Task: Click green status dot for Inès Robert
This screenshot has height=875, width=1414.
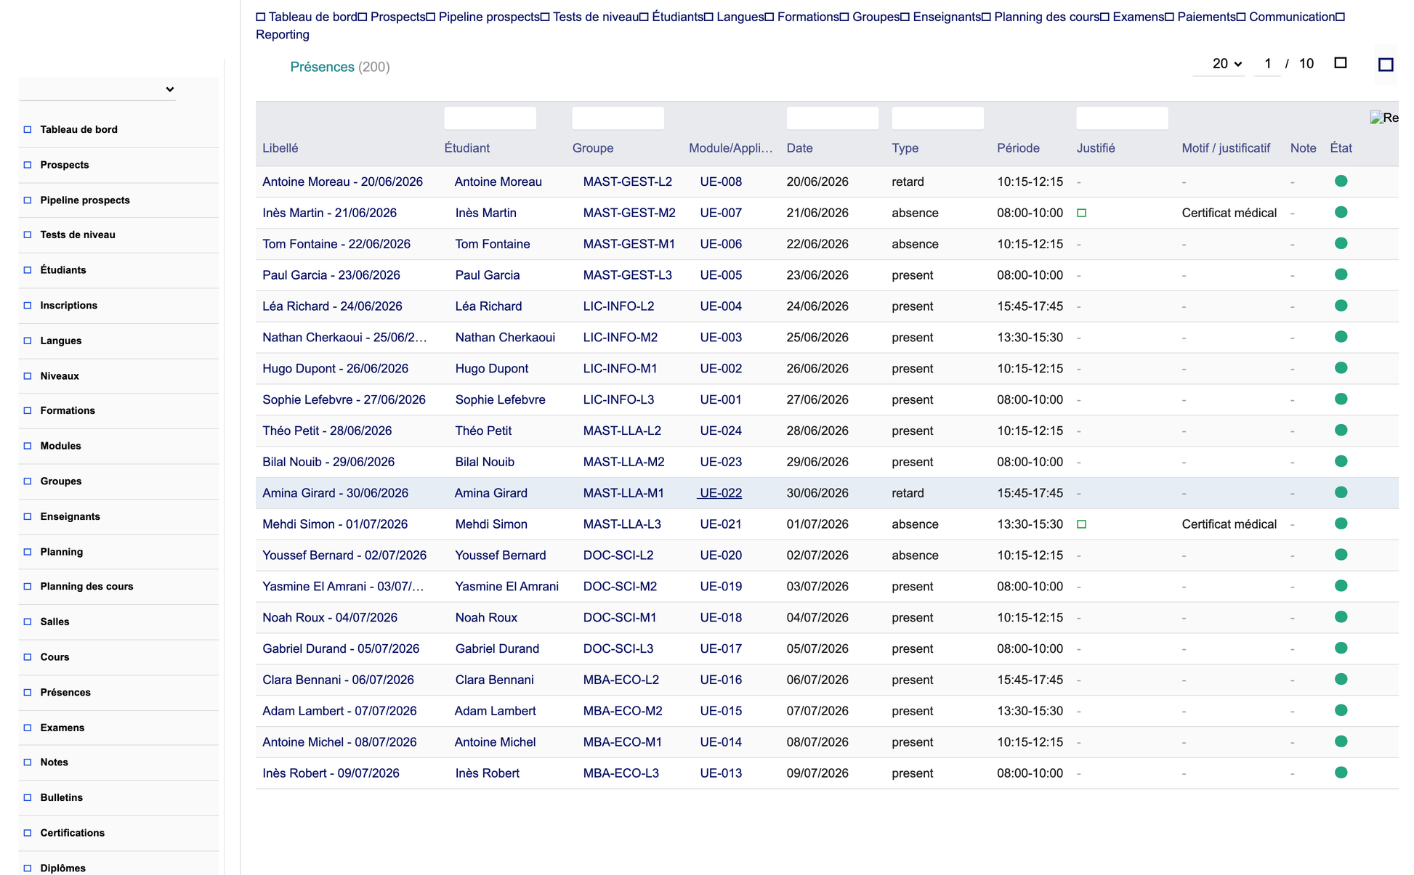Action: coord(1341,773)
